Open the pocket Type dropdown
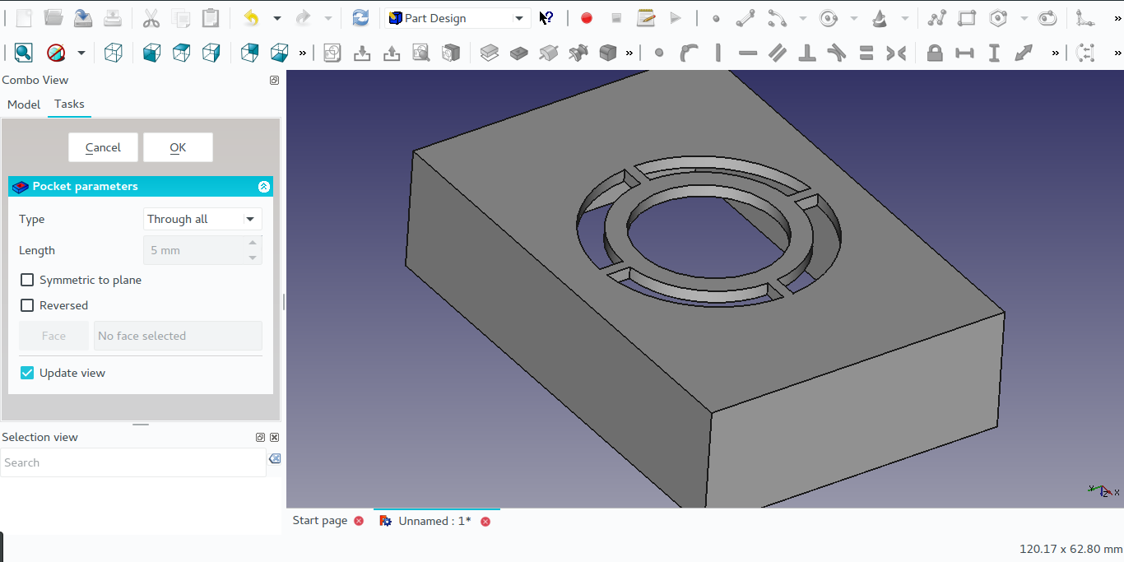1124x562 pixels. click(202, 220)
